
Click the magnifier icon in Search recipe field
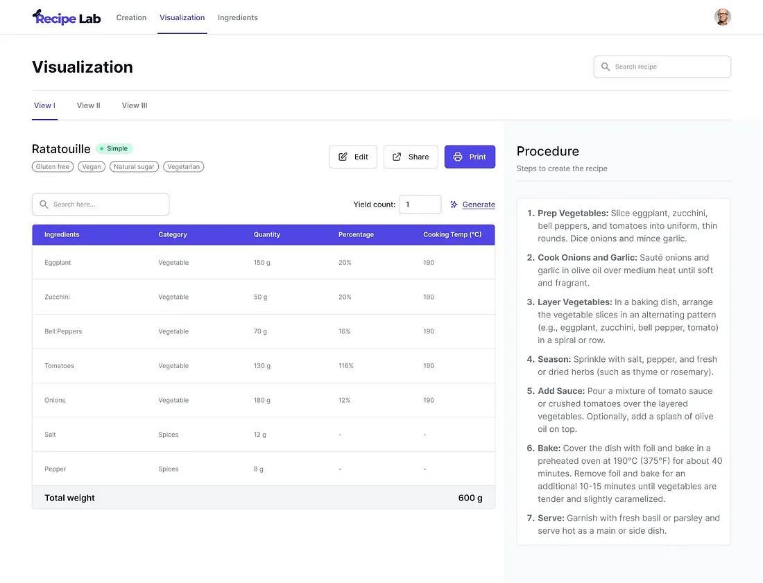605,66
